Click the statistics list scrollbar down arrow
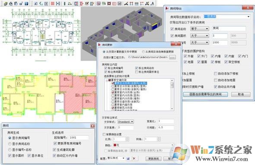Viewport: 255px width, 165px height. [172, 109]
